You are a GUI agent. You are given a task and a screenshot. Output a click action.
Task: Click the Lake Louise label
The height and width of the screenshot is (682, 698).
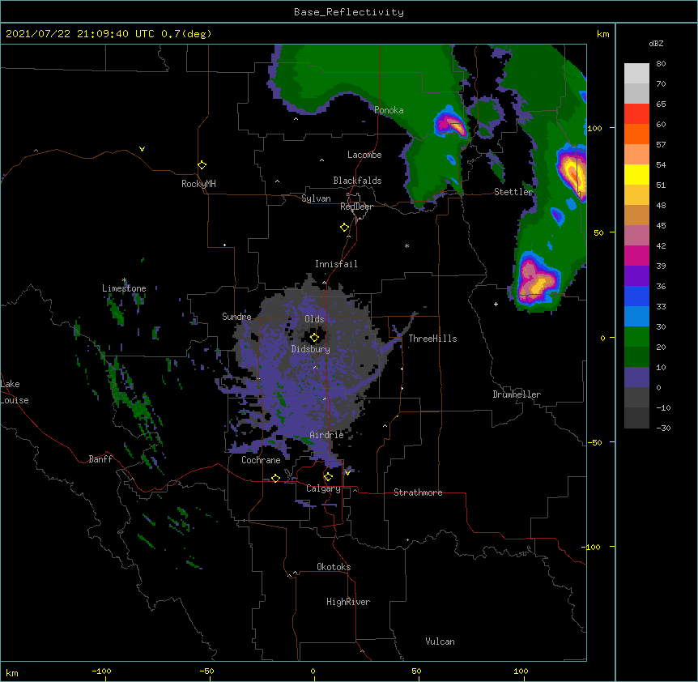pyautogui.click(x=15, y=392)
